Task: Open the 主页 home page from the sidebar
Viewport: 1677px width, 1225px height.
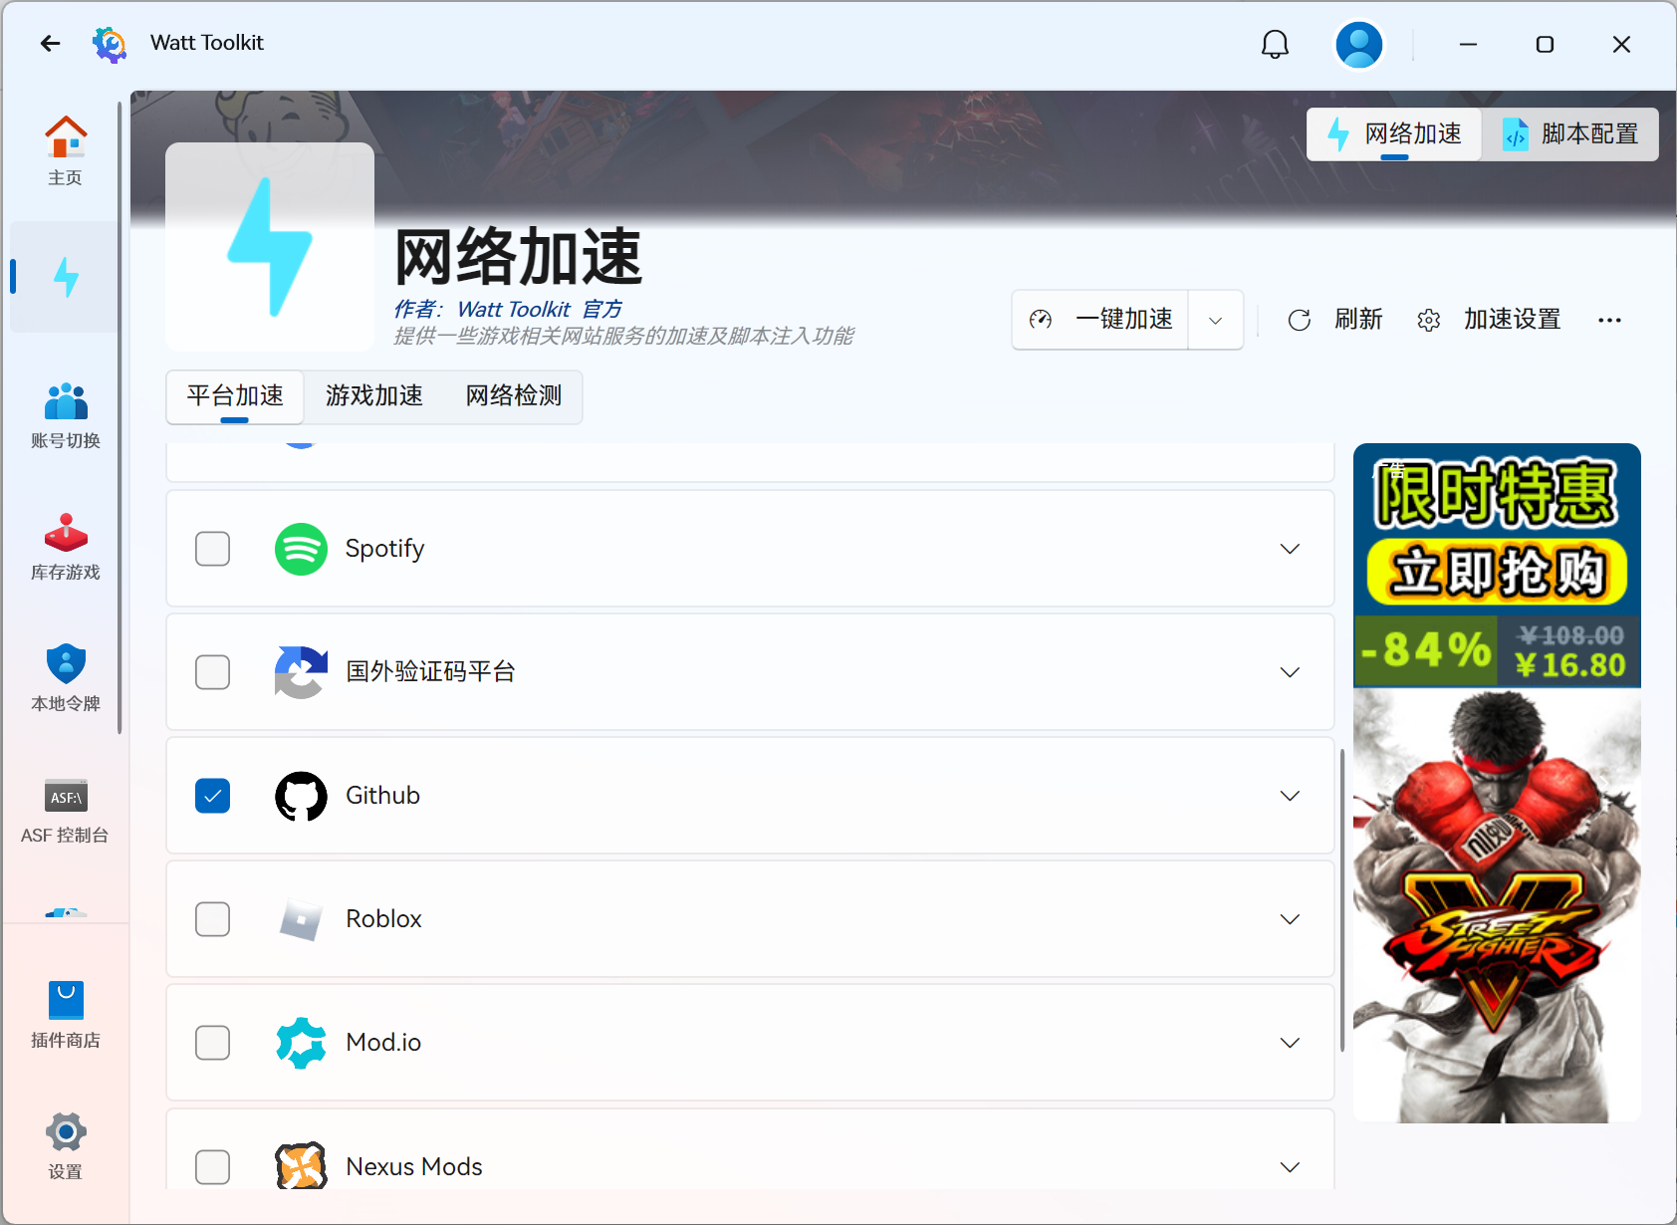Action: point(65,149)
